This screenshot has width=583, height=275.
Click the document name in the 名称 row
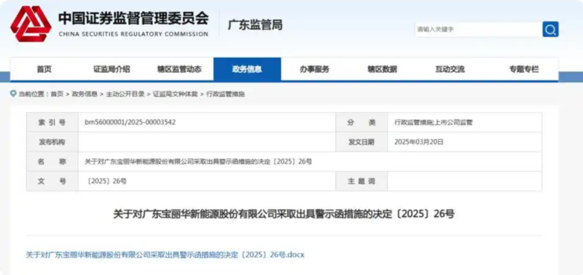[x=198, y=162]
